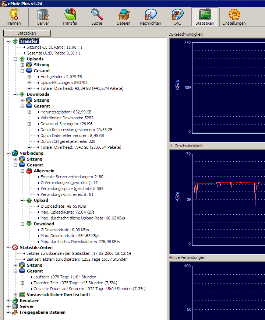Open the Dateien box icon
The image size is (265, 320).
tap(124, 15)
